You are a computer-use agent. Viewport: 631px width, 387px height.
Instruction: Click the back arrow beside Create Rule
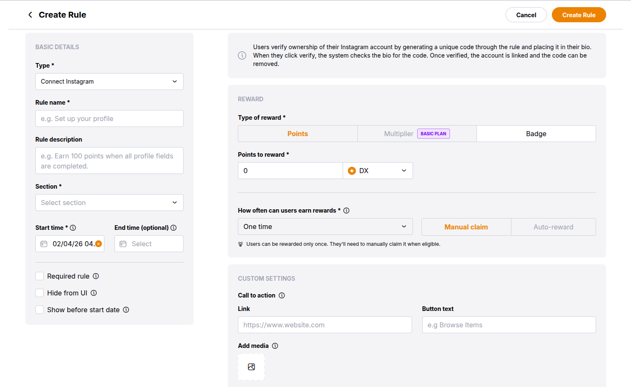click(30, 15)
